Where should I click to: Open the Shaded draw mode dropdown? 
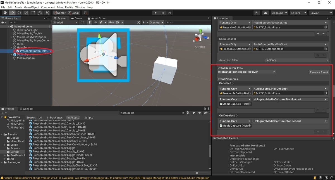[65, 23]
